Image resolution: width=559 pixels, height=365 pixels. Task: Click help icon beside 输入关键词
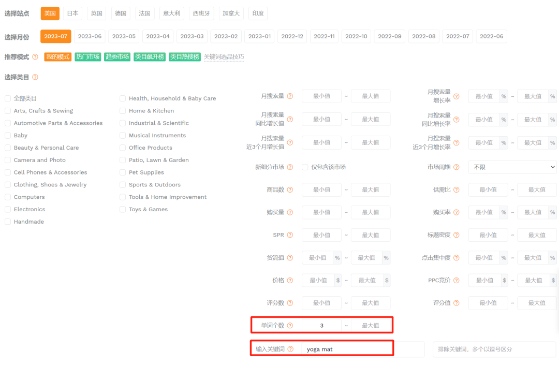pyautogui.click(x=290, y=349)
